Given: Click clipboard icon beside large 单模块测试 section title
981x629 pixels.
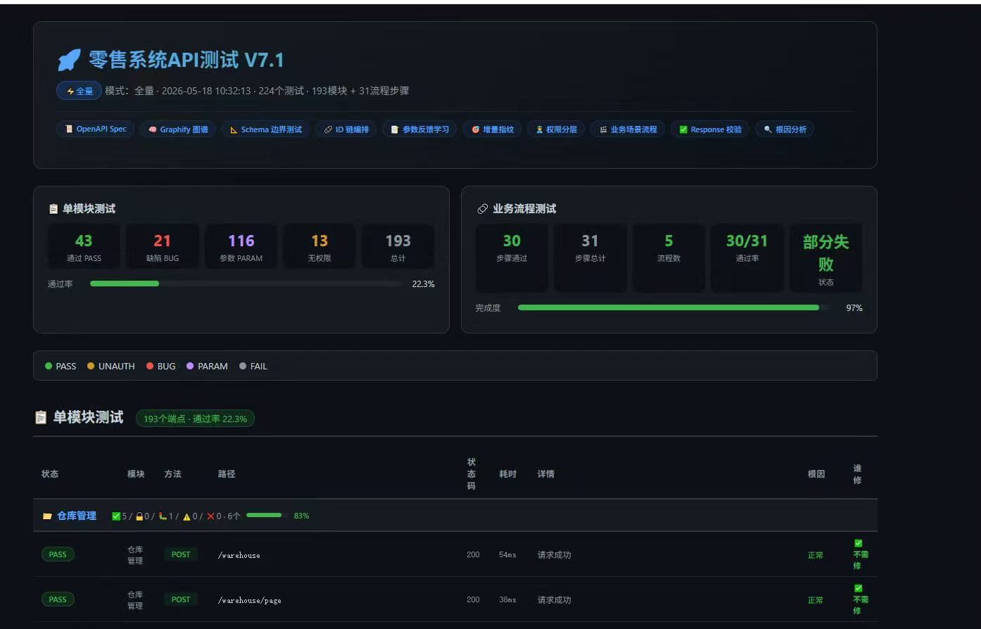Looking at the screenshot, I should point(41,417).
